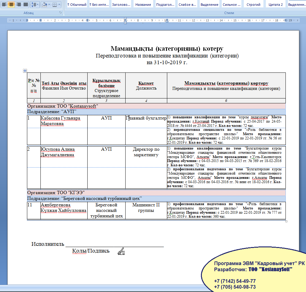Apply the Подзагол... style

[x=165, y=5]
